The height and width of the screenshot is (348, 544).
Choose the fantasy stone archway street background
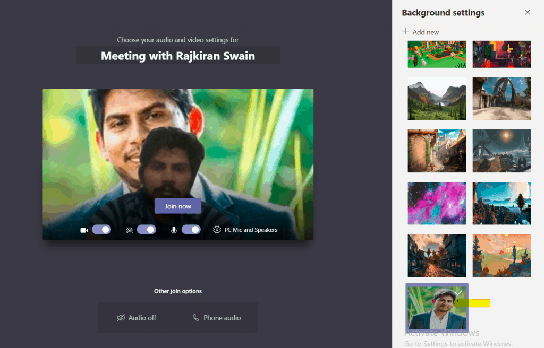pos(437,151)
